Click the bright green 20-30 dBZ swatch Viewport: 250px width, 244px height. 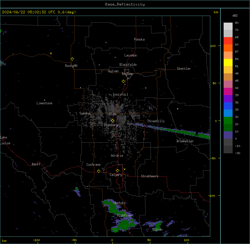[x=228, y=121]
